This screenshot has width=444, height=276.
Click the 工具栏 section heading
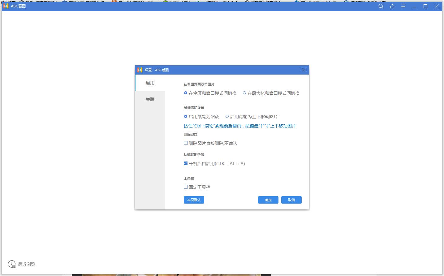[x=189, y=178]
